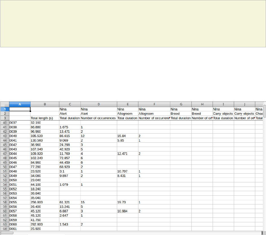Select cell containing 9.897
266x235 pixels.
70,176
